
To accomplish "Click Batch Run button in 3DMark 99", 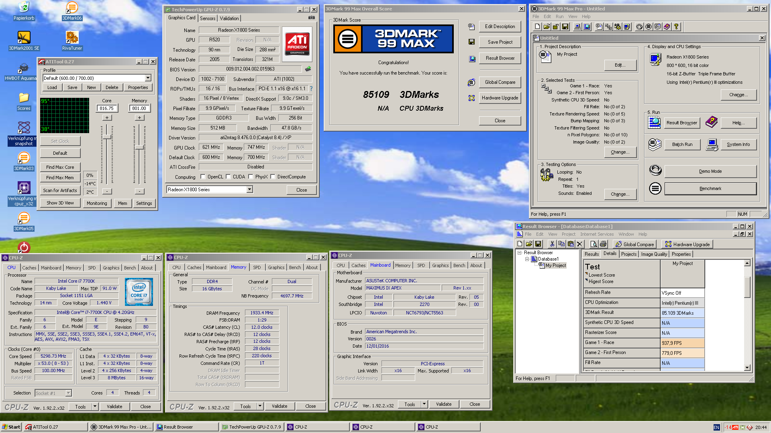I will point(682,144).
